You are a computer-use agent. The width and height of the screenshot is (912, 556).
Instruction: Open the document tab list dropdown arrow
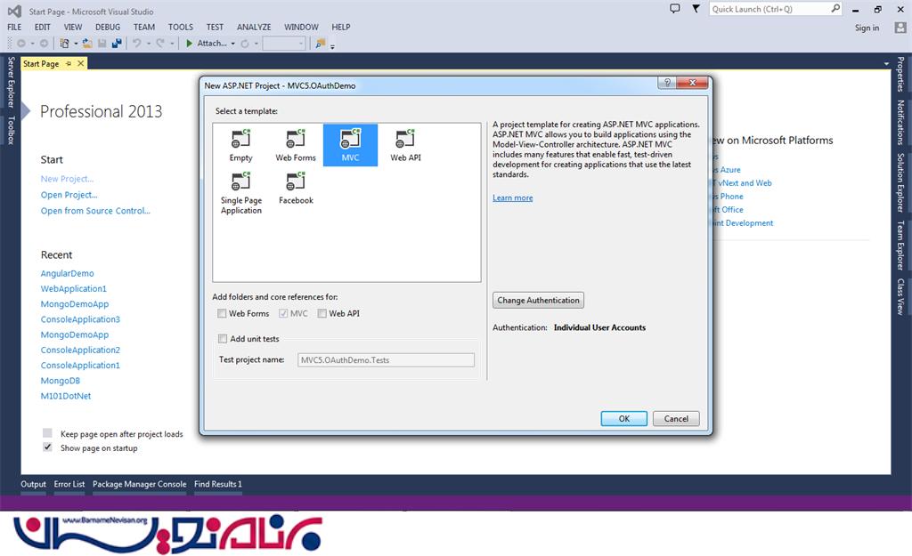tap(886, 63)
